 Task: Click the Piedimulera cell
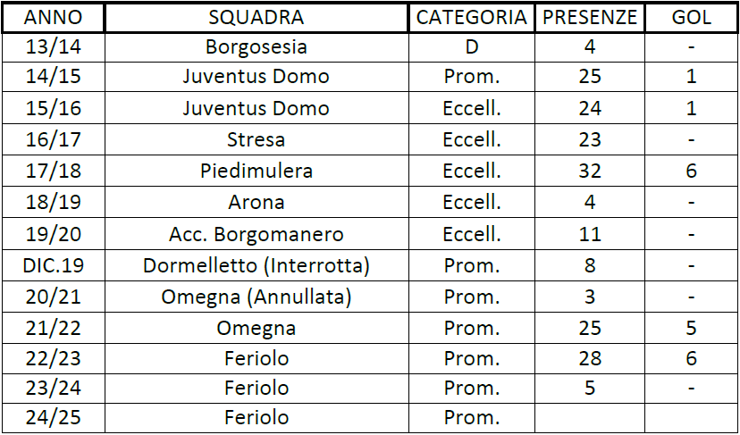click(x=256, y=171)
